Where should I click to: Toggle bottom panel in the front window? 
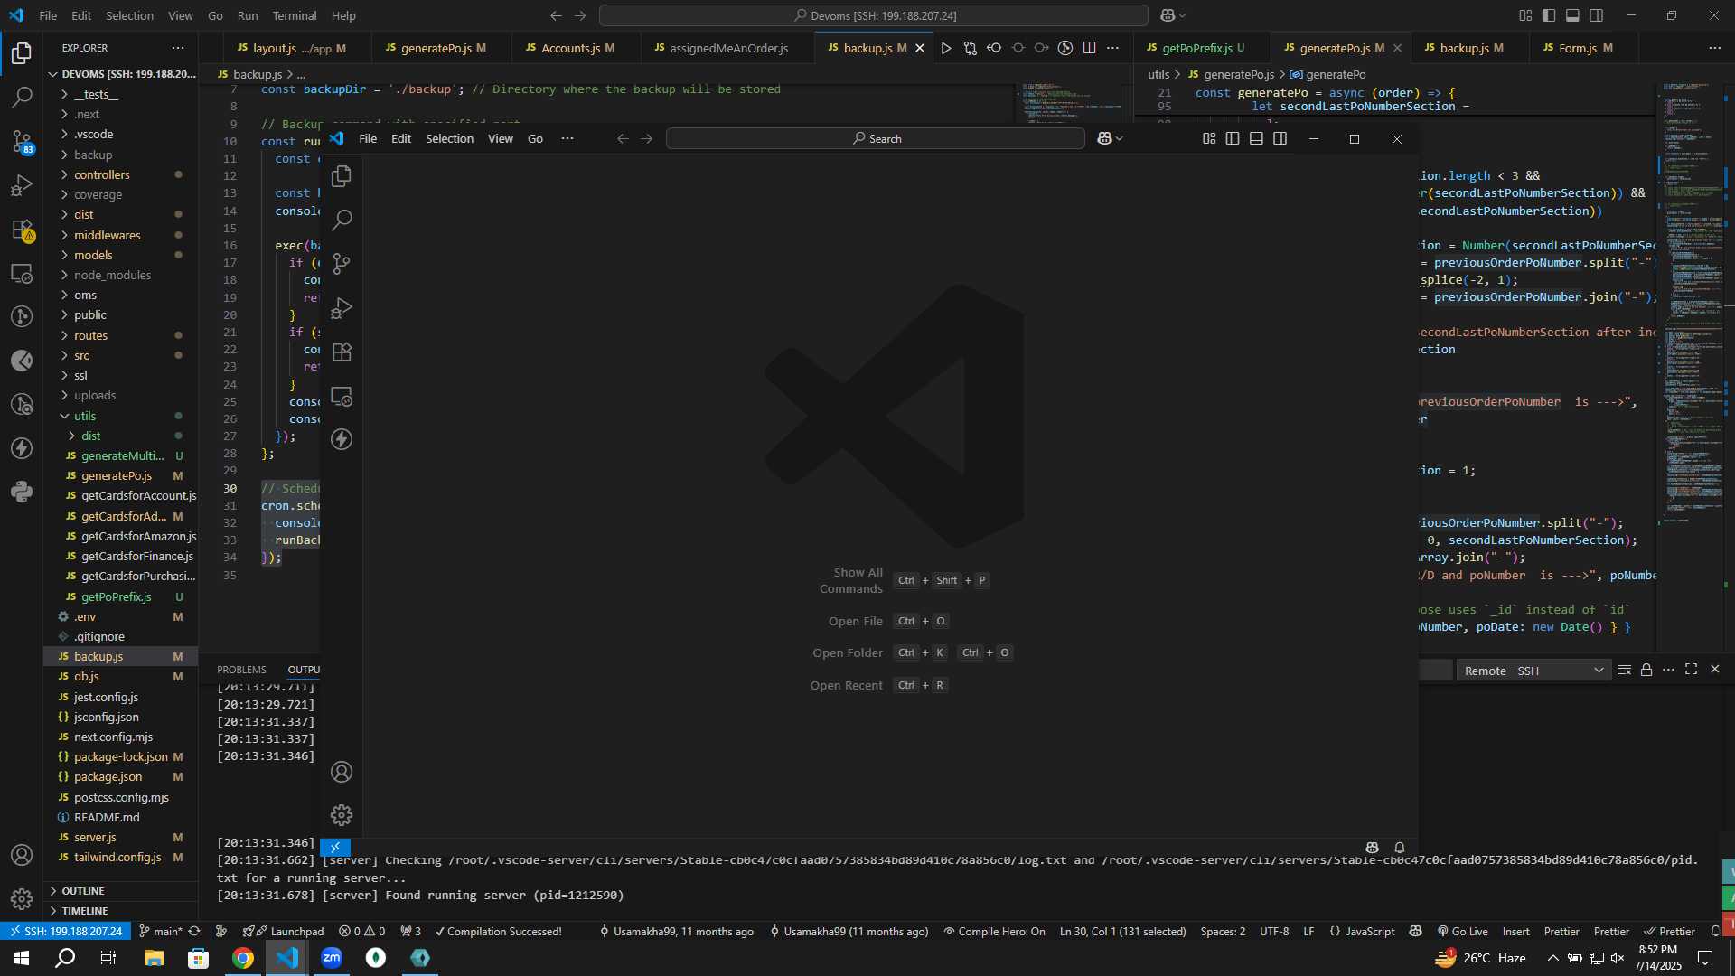(1256, 138)
